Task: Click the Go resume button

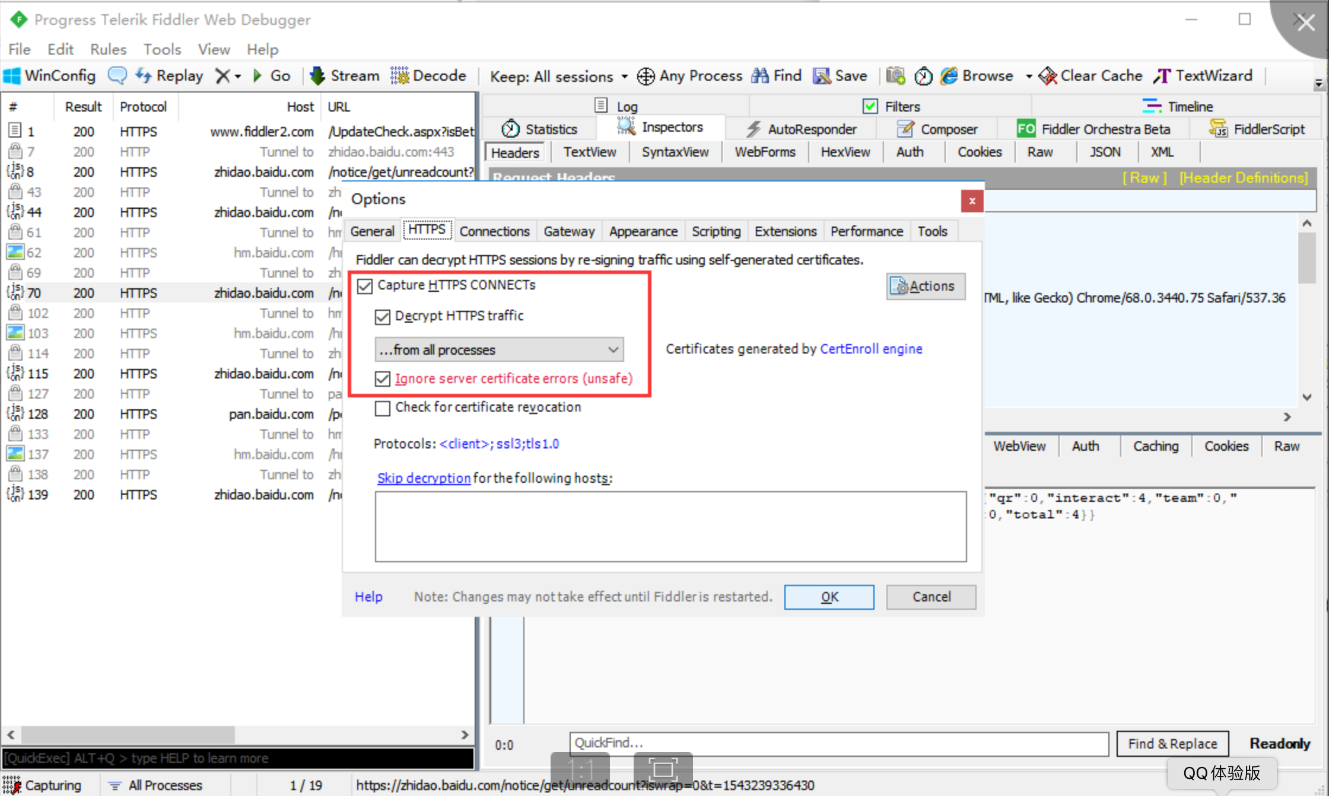Action: [272, 76]
